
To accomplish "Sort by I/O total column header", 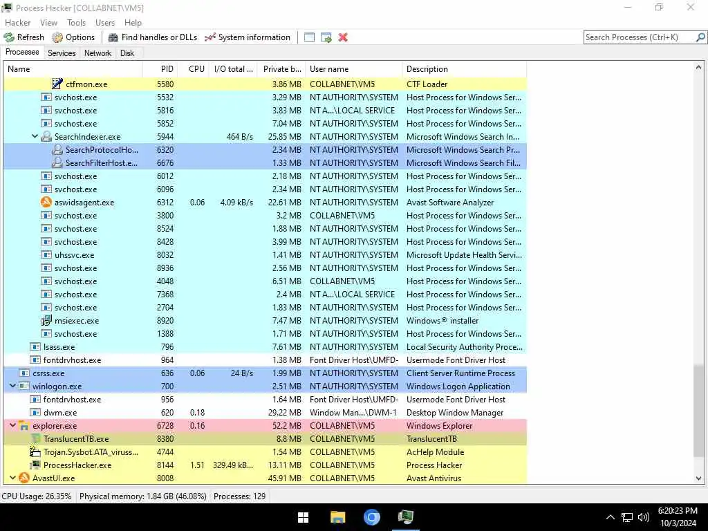I will (x=233, y=69).
